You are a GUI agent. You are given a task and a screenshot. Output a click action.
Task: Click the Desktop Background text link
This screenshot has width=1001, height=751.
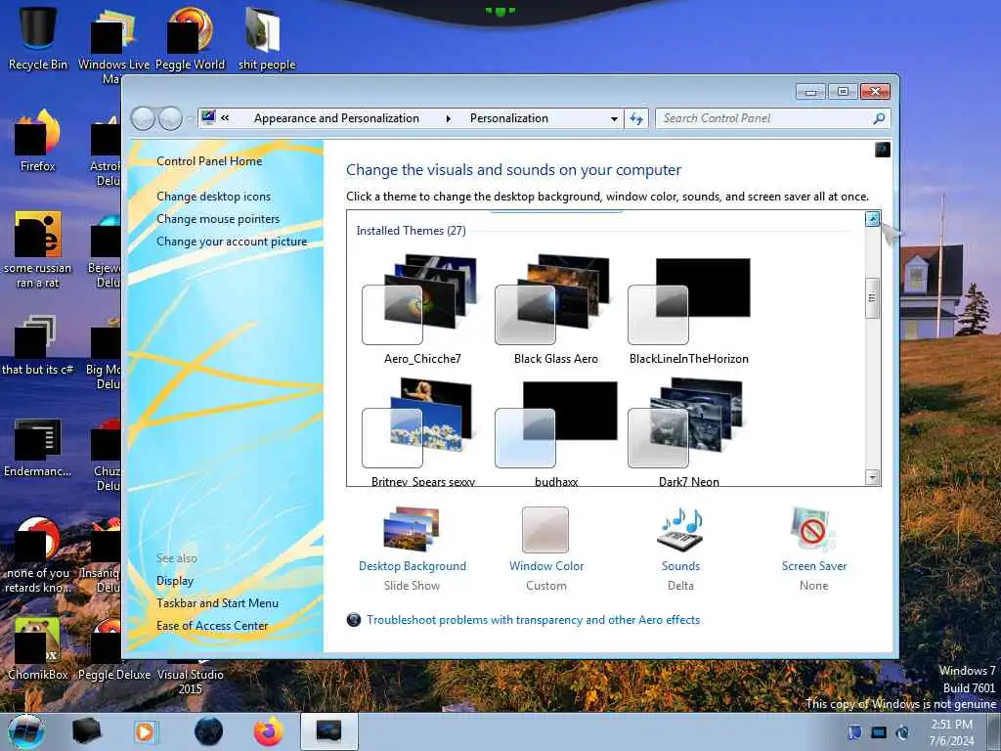click(413, 566)
